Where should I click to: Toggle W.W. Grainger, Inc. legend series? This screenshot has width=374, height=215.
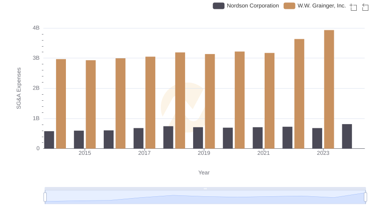click(315, 6)
